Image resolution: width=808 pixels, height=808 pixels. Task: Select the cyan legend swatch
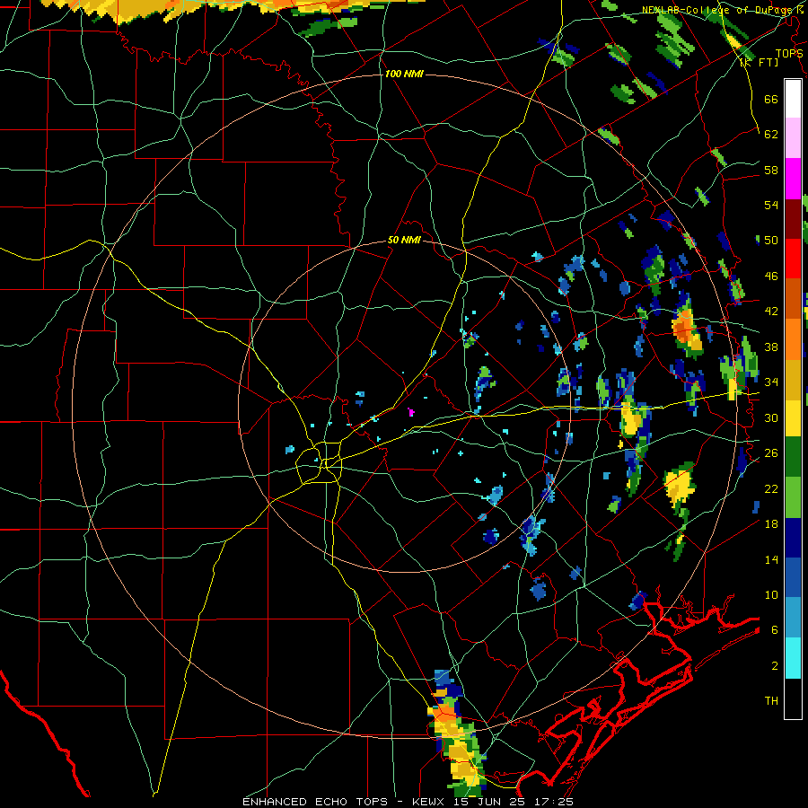pos(793,658)
